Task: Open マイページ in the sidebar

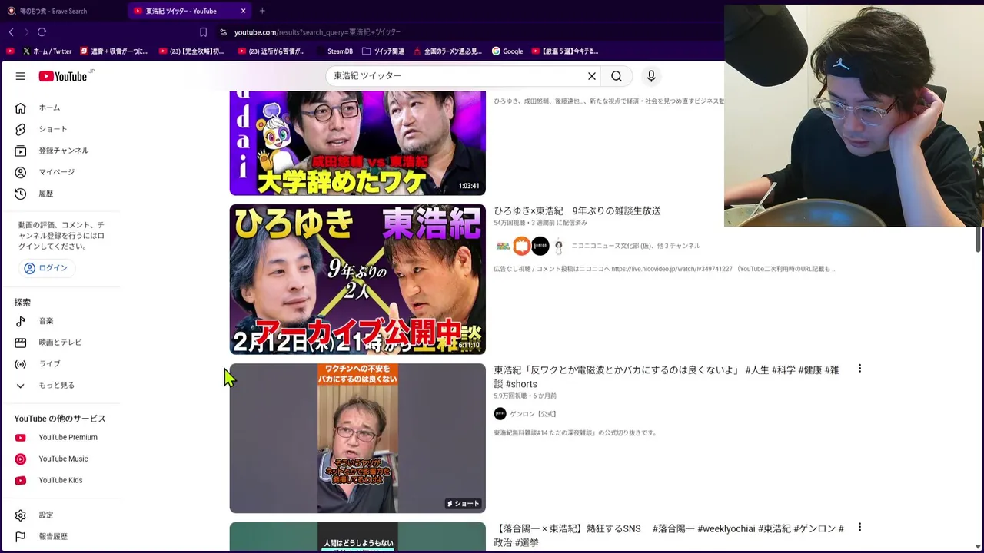Action: [x=56, y=172]
